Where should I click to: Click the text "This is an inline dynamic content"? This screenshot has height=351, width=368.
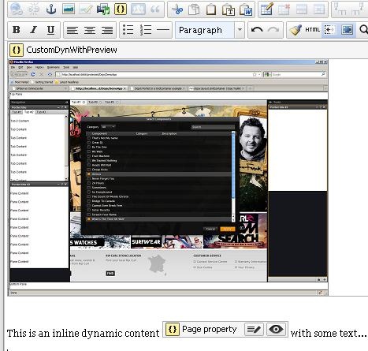click(x=83, y=334)
